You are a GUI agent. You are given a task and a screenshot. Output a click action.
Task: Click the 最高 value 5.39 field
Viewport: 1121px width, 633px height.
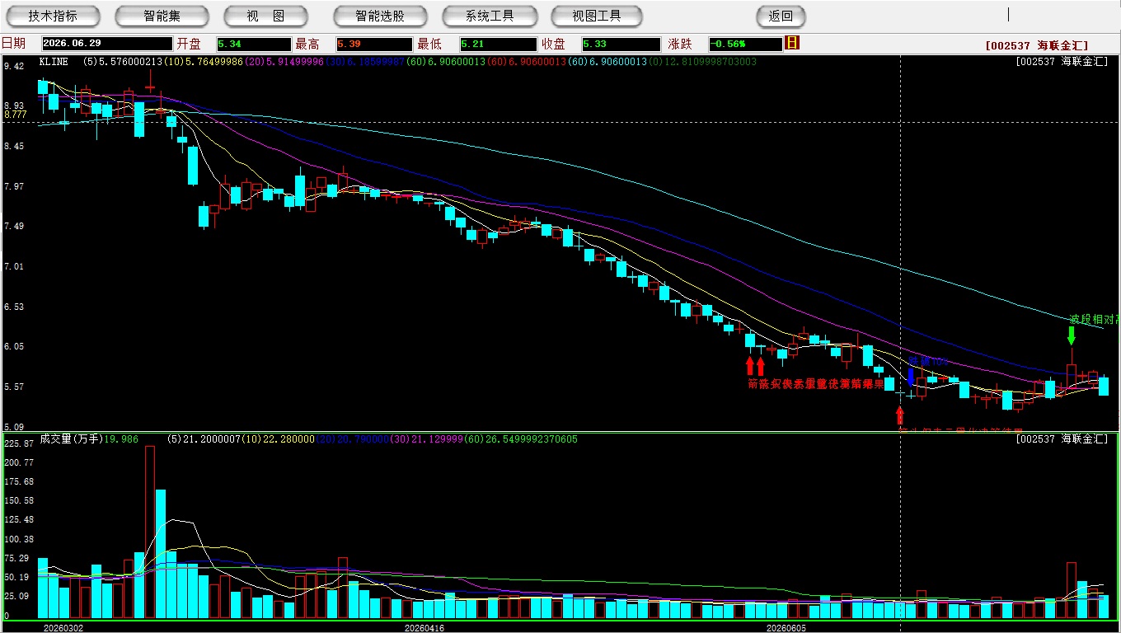pos(373,44)
